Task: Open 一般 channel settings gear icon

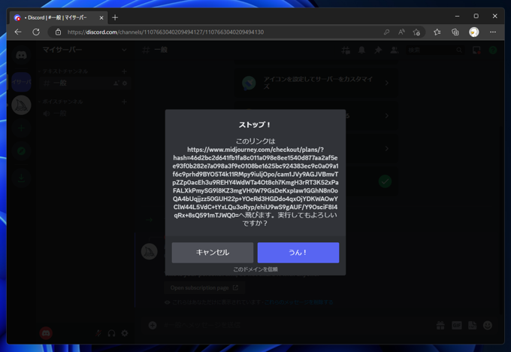Action: point(125,83)
